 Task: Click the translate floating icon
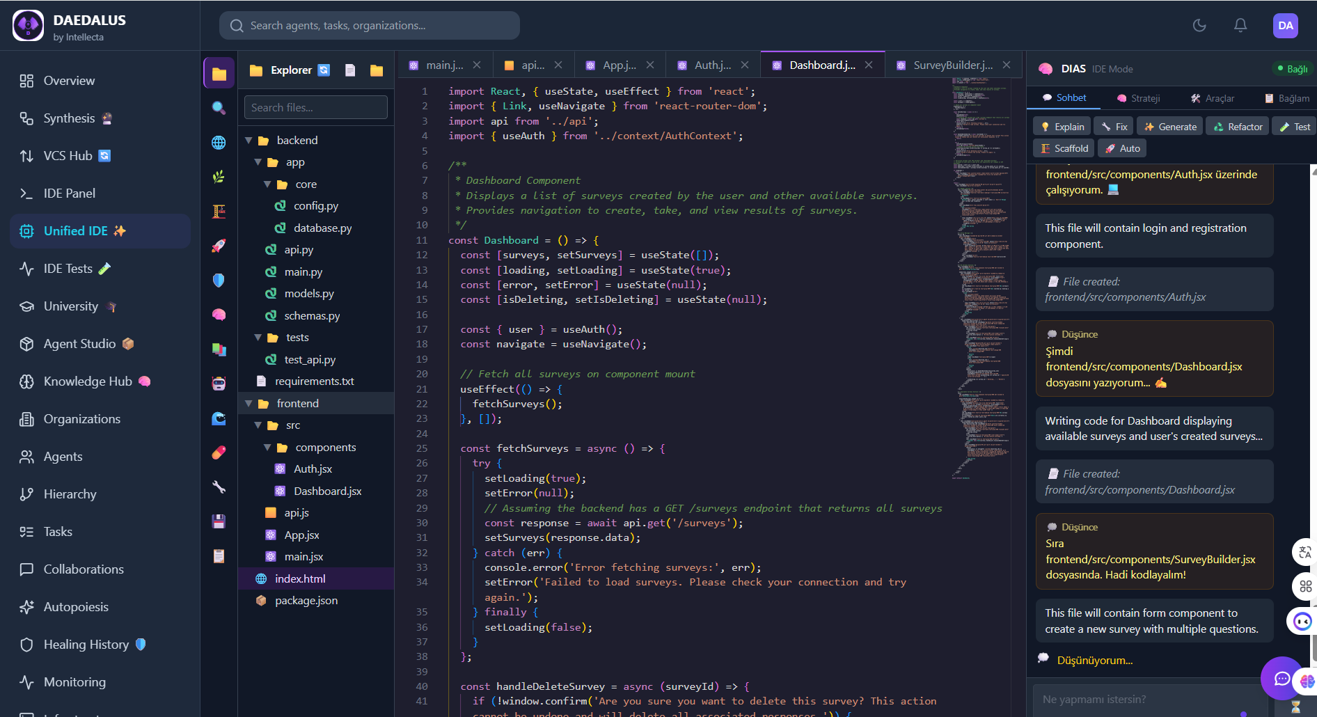tap(1304, 552)
